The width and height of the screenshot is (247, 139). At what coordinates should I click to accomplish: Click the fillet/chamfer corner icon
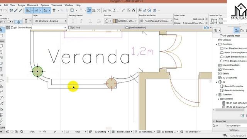pos(119,10)
